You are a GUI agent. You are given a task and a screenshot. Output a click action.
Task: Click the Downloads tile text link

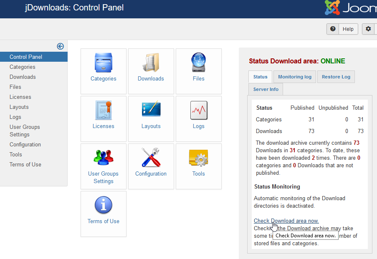[151, 78]
